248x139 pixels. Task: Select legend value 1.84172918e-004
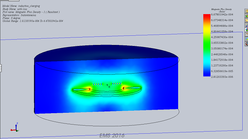coord(222,60)
